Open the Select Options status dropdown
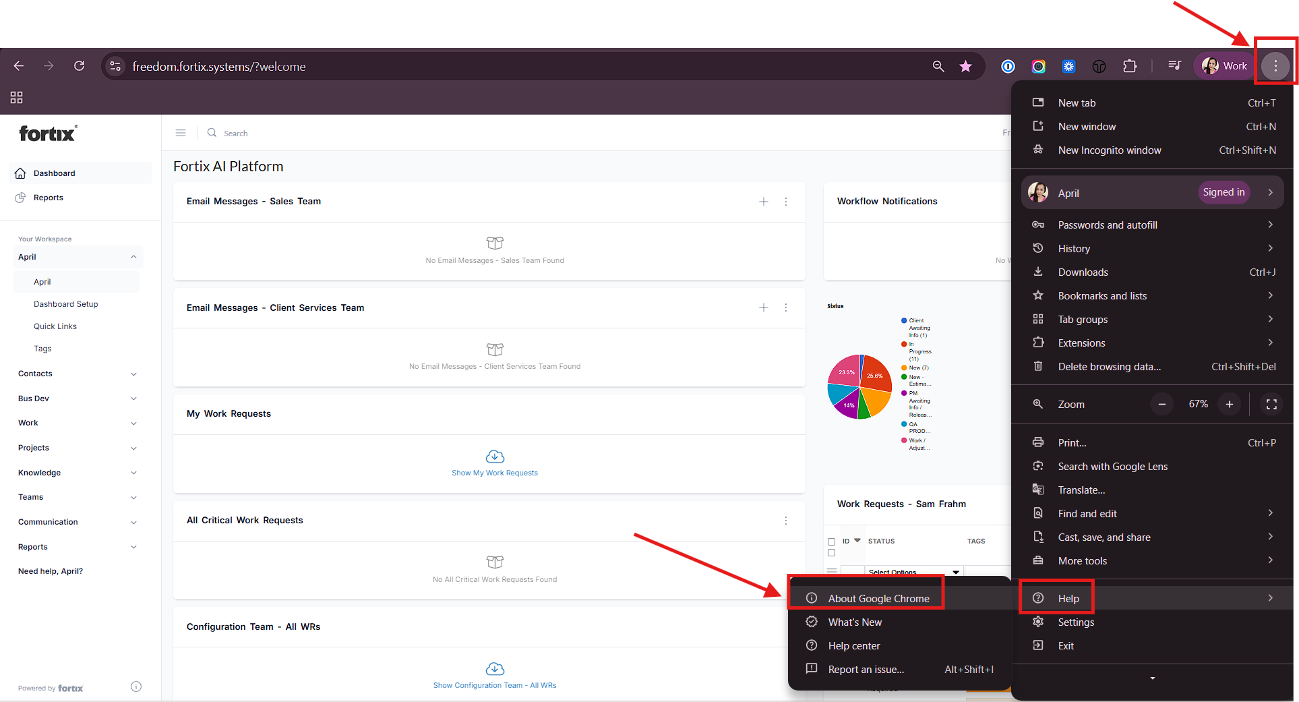Viewport: 1299px width, 702px height. pos(913,572)
